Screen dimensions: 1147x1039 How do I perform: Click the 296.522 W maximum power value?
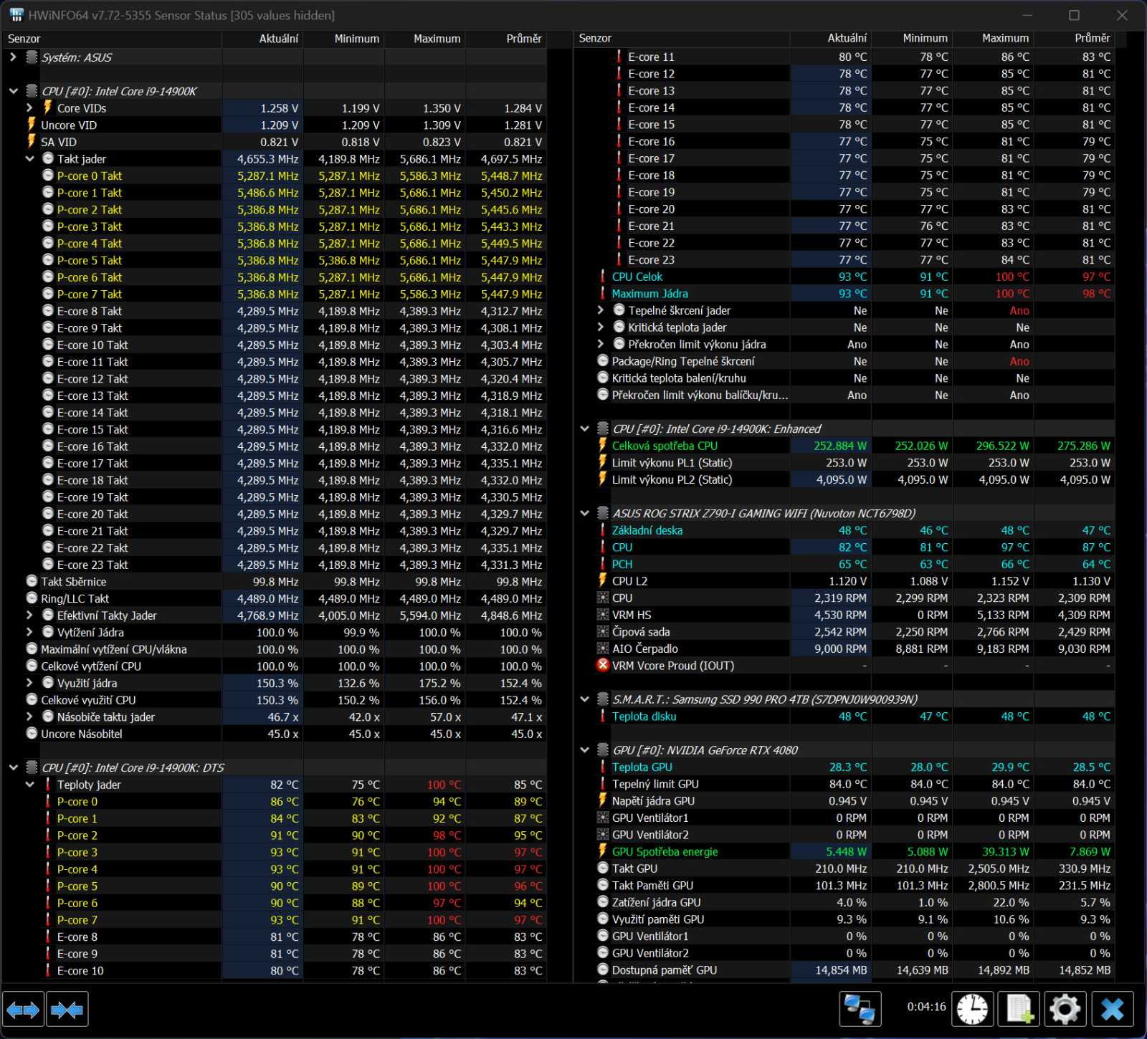(1002, 445)
